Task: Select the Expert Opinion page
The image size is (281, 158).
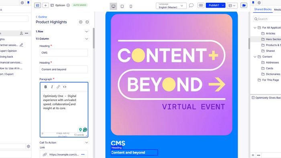Action: [8, 51]
